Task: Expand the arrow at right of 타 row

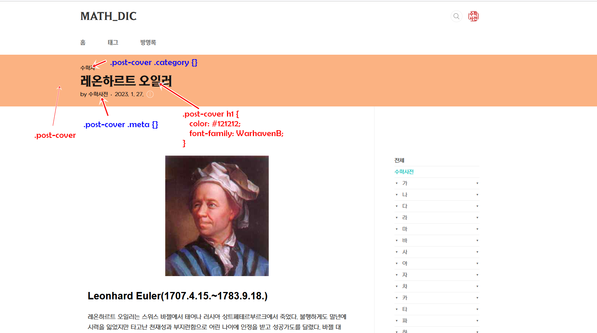Action: pos(477,309)
